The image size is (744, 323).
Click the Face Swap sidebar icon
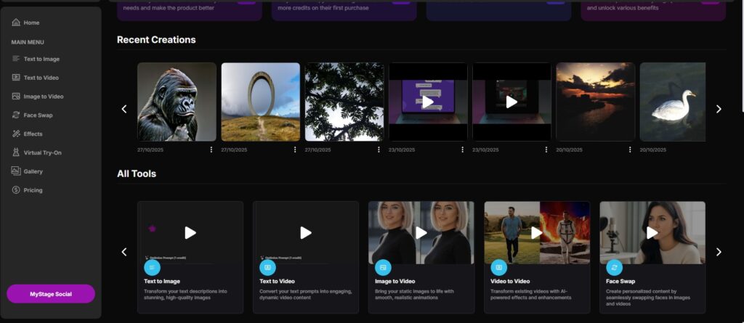[16, 115]
